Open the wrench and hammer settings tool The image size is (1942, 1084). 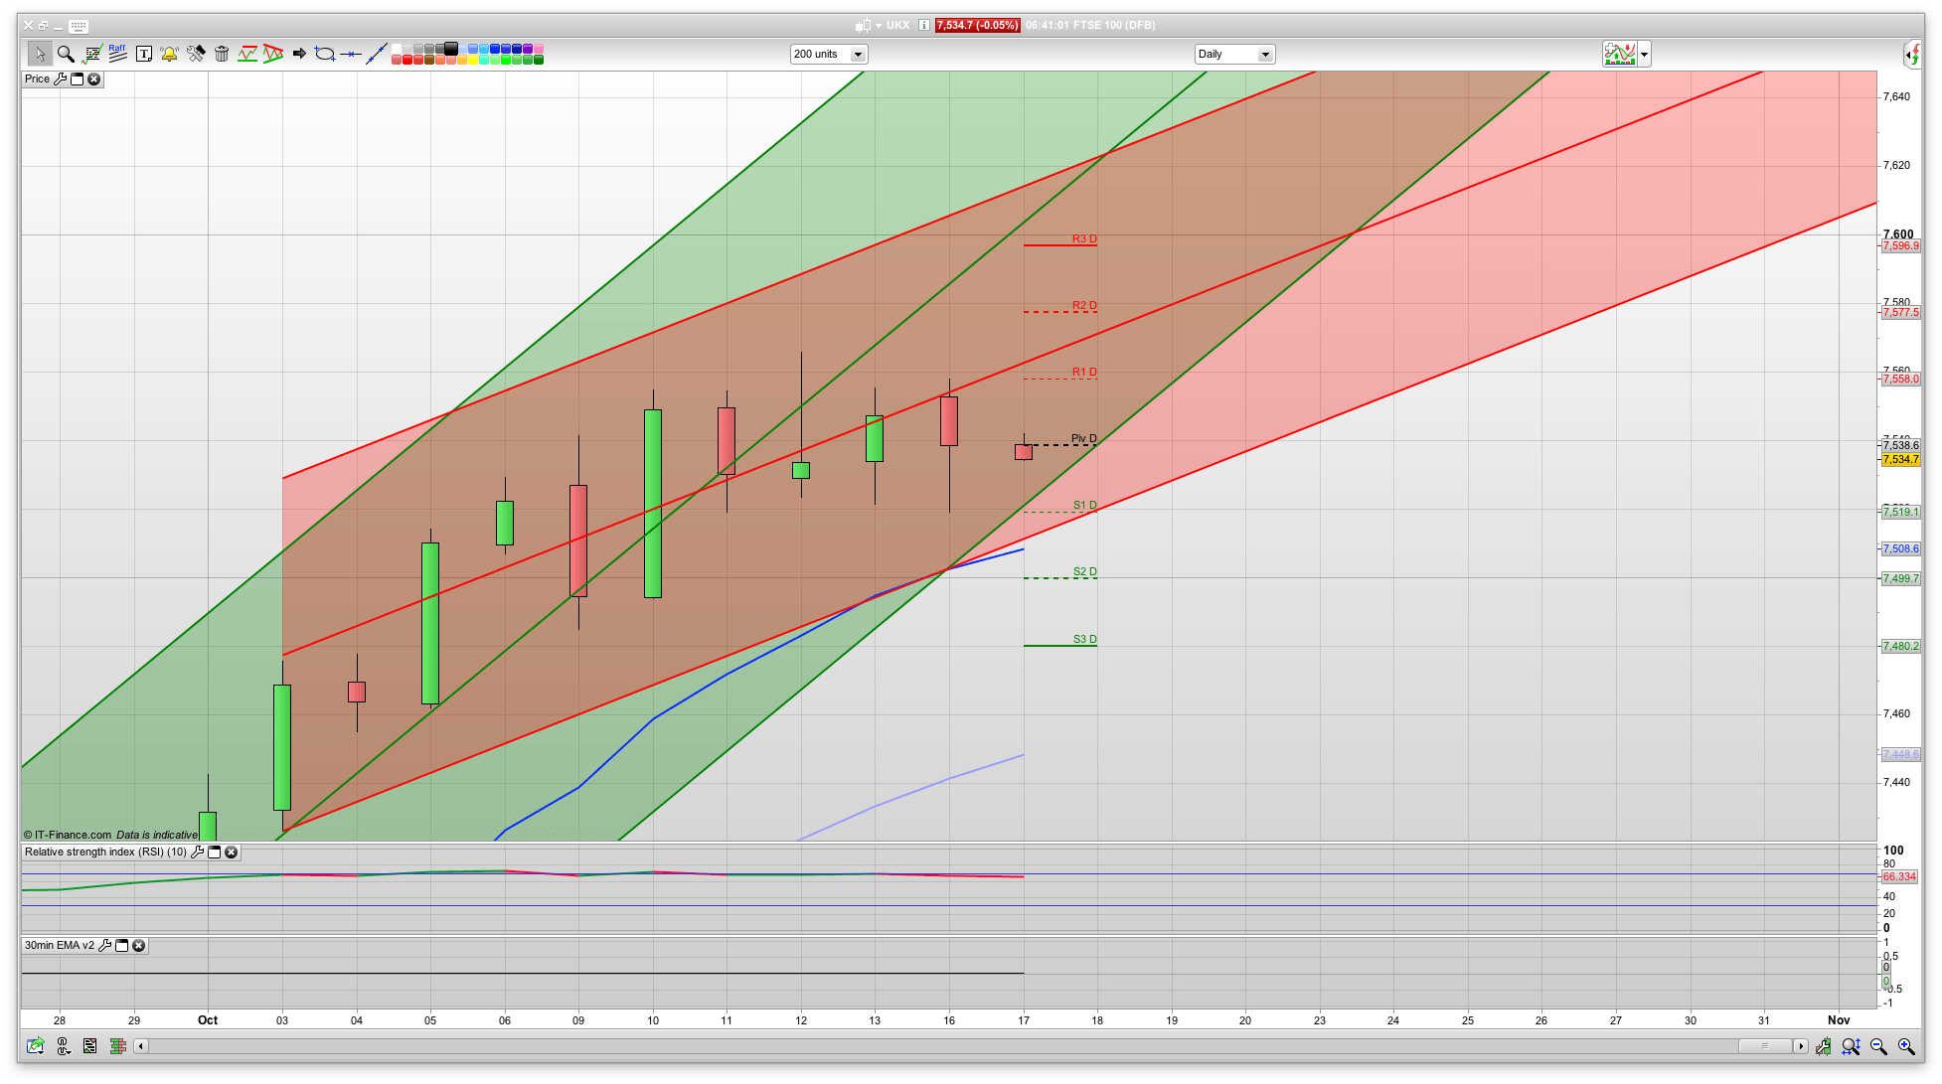196,54
